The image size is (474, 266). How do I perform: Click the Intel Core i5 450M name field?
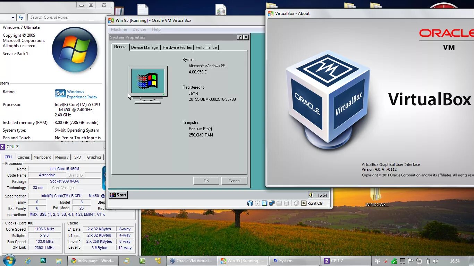pyautogui.click(x=64, y=169)
